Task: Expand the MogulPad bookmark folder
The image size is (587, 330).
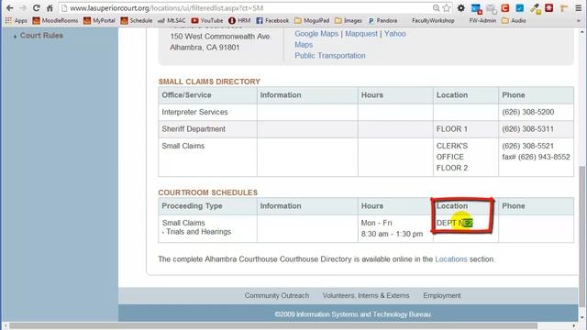Action: coord(312,20)
